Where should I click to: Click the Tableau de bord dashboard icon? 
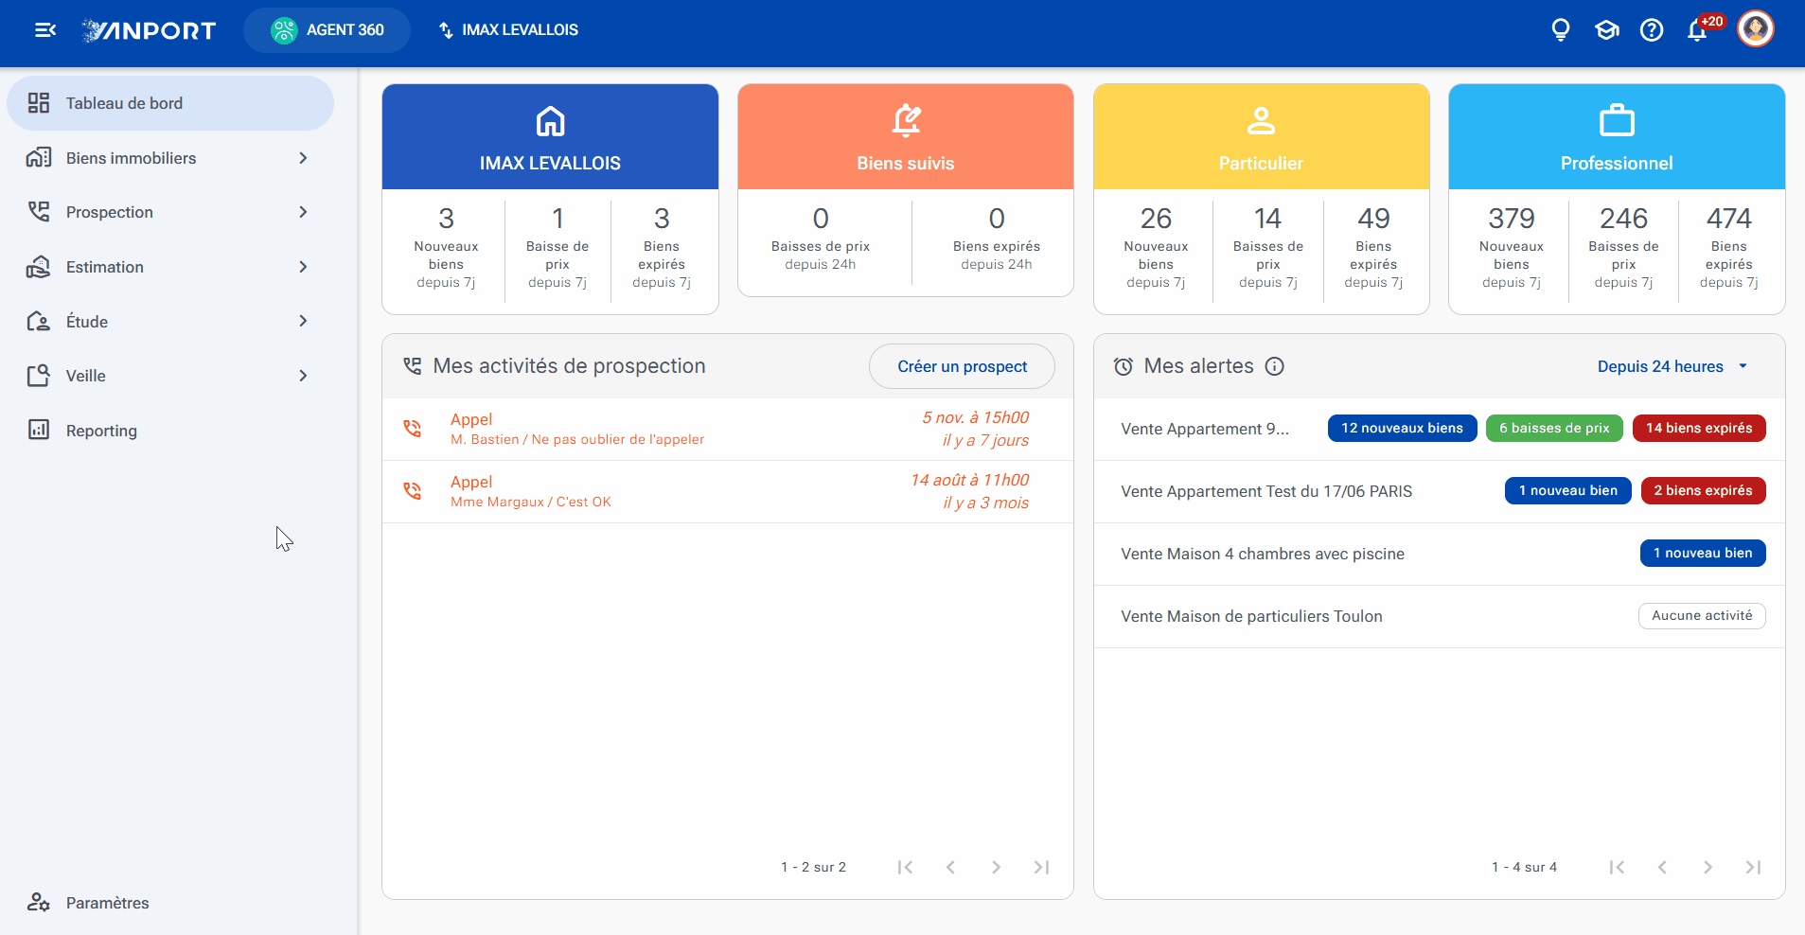(x=39, y=103)
